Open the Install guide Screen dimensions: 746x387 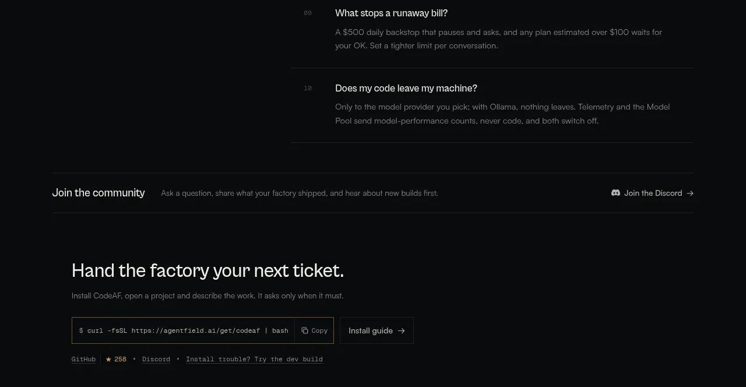pos(376,330)
